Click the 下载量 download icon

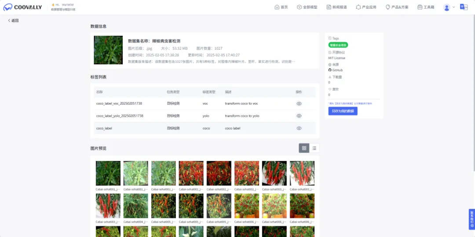point(330,77)
